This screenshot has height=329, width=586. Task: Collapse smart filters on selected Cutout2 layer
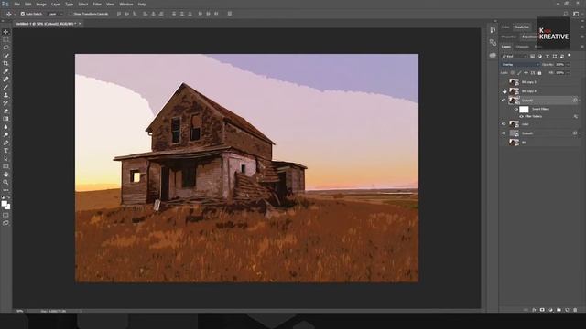[580, 101]
